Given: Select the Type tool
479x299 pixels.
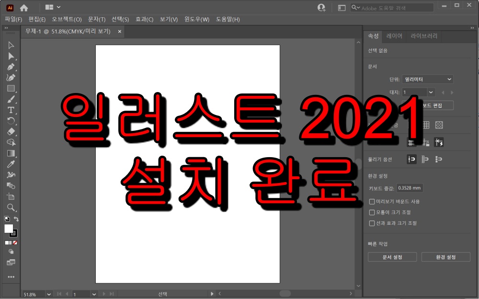Looking at the screenshot, I should (11, 109).
